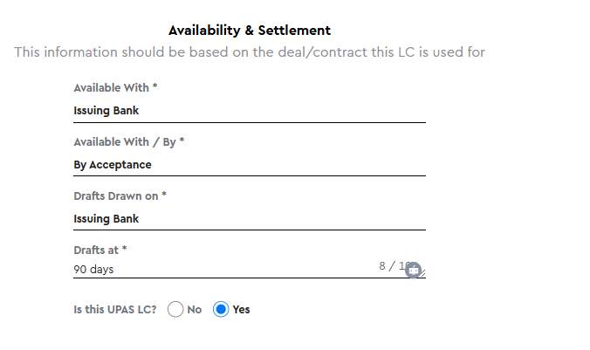
Task: Click the robot assistant icon in Drafts at field
Action: point(413,270)
